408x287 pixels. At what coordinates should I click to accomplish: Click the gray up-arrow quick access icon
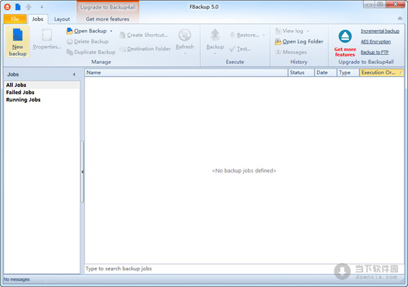point(29,7)
